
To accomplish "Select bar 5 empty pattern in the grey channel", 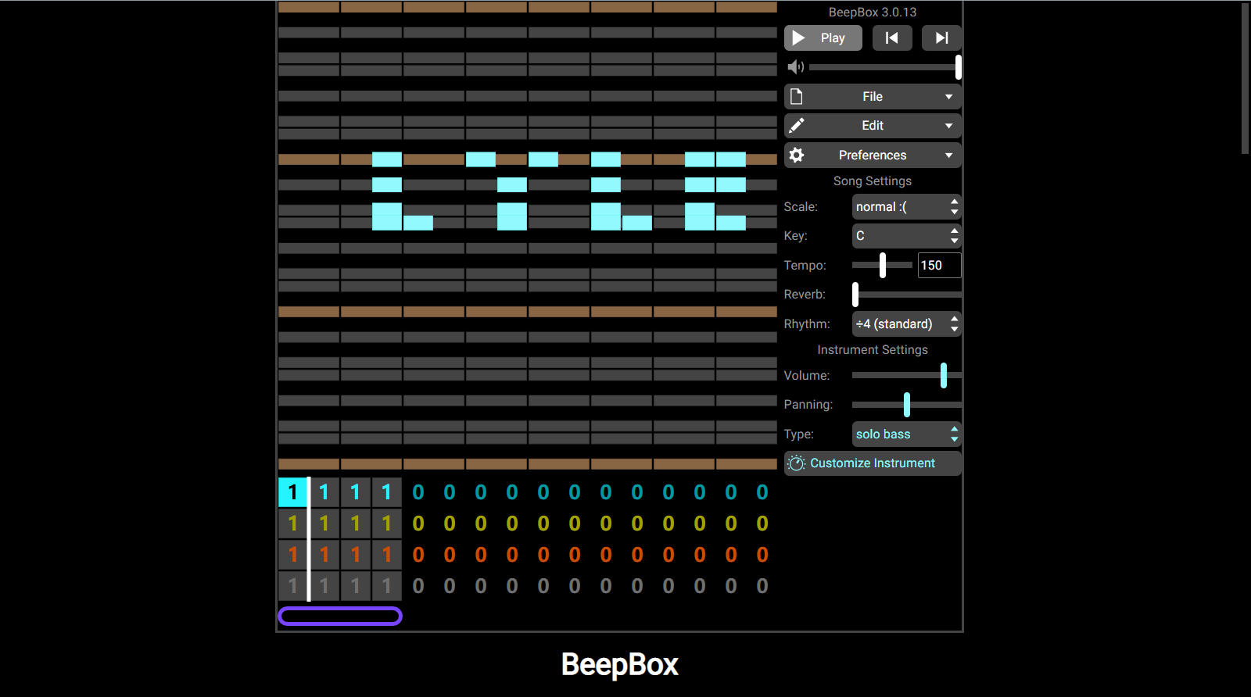I will coord(418,586).
